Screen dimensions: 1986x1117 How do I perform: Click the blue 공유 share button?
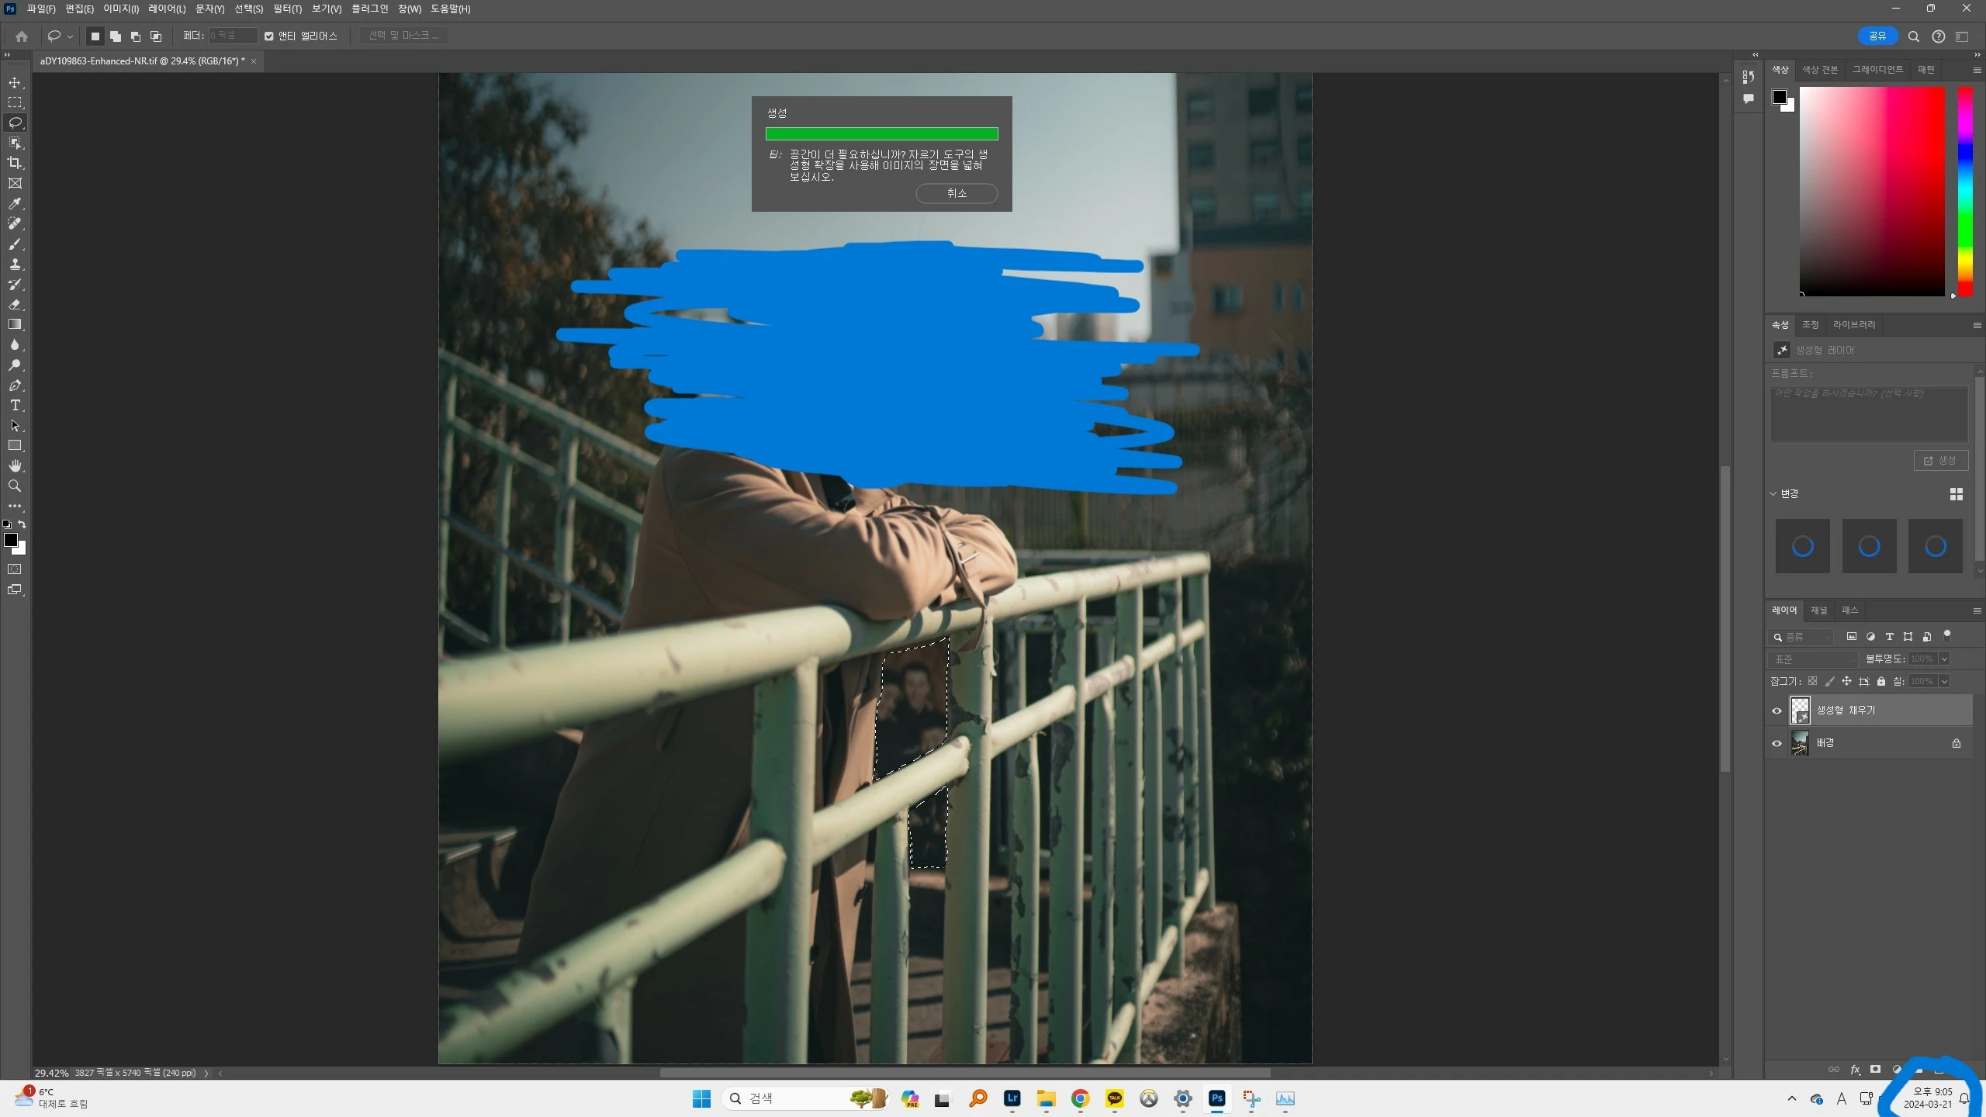pos(1877,36)
